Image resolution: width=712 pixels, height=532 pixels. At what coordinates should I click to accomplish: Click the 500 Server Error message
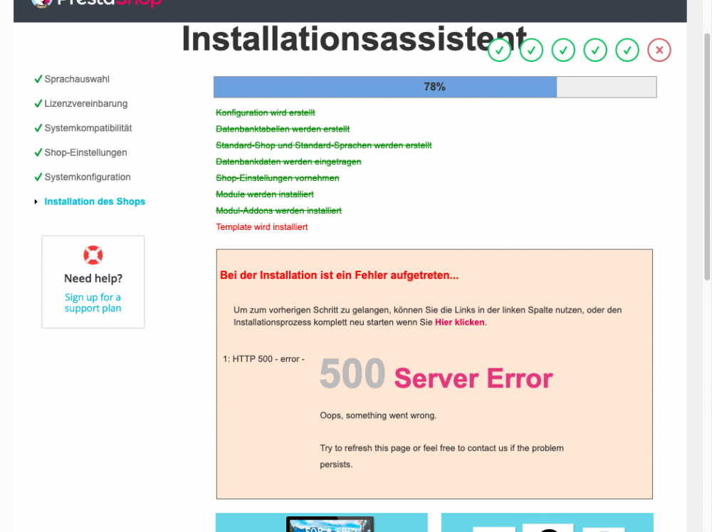pyautogui.click(x=436, y=375)
